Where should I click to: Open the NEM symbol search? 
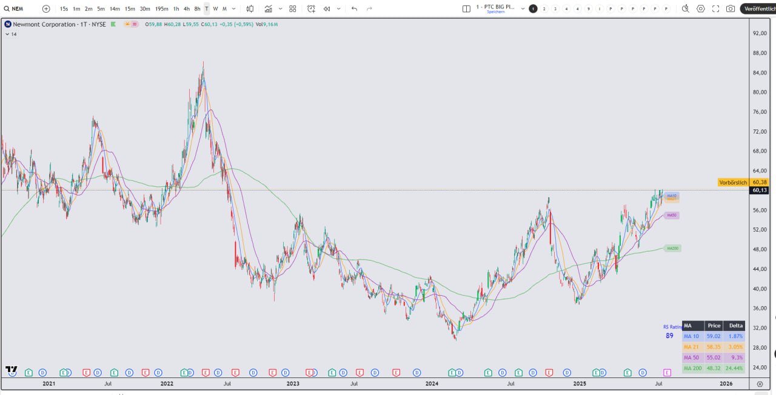tap(17, 8)
